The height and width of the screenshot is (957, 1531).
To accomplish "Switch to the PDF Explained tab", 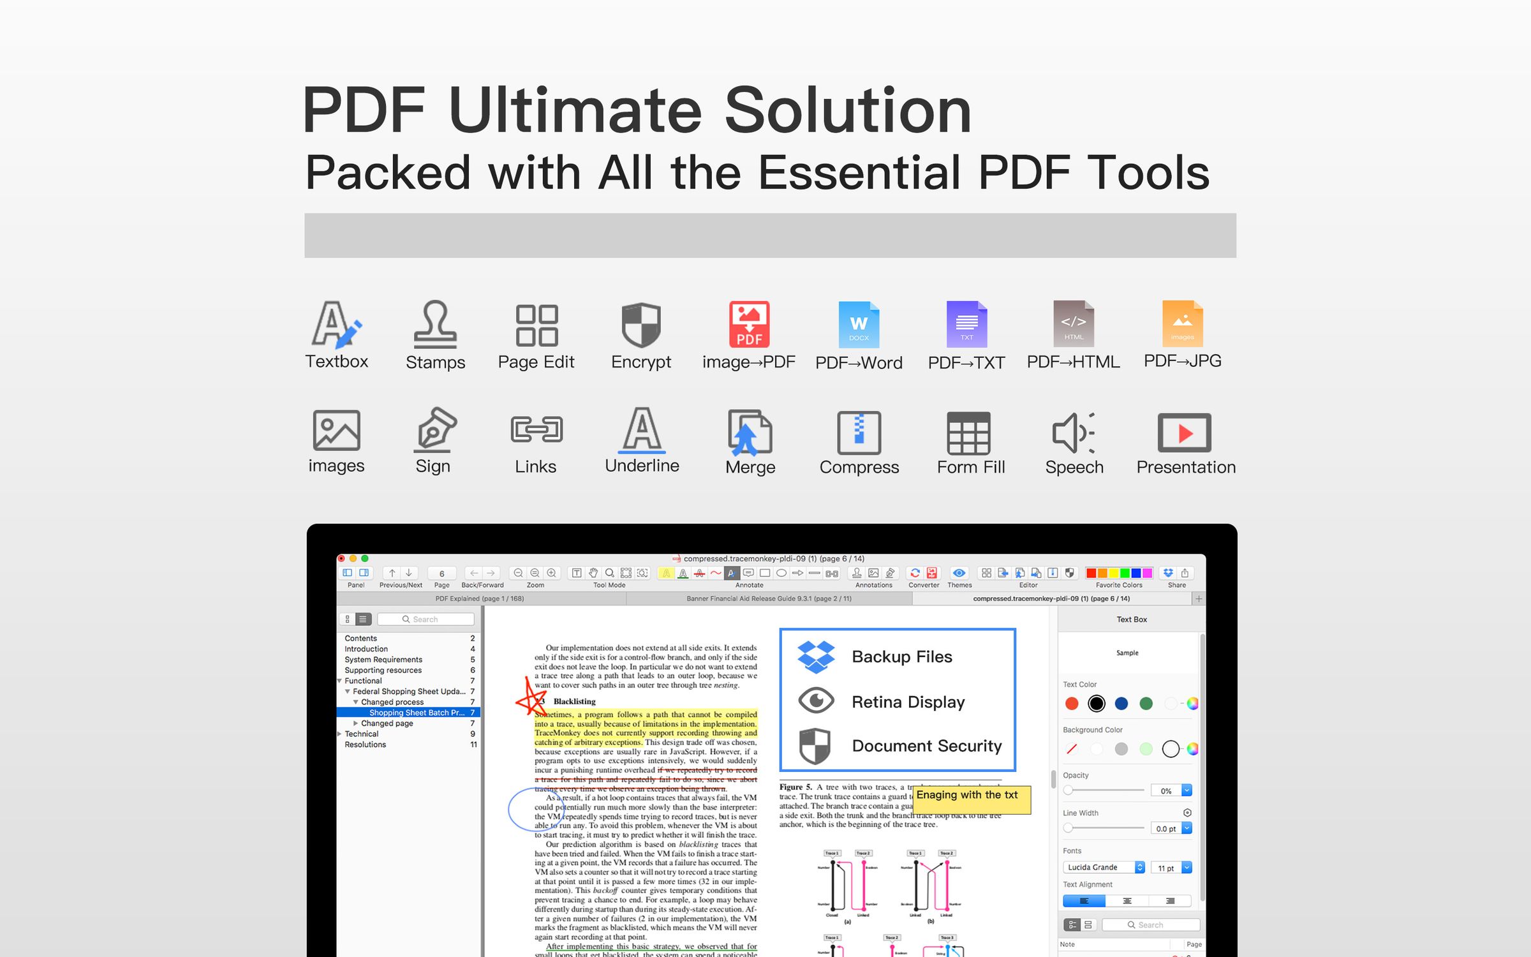I will [x=480, y=598].
